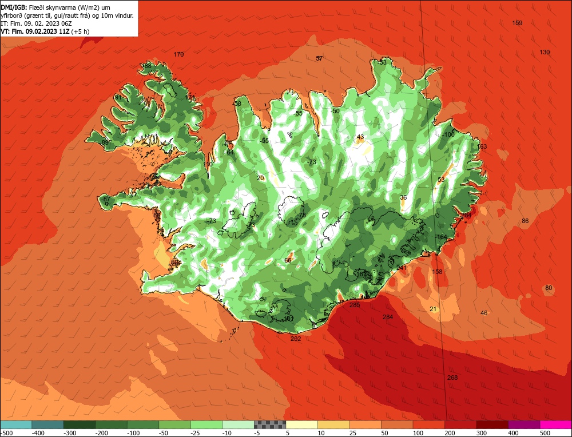Screen dimensions: 572x437
Task: Select the bright red 200 to 300 swatch
Action: [x=460, y=424]
